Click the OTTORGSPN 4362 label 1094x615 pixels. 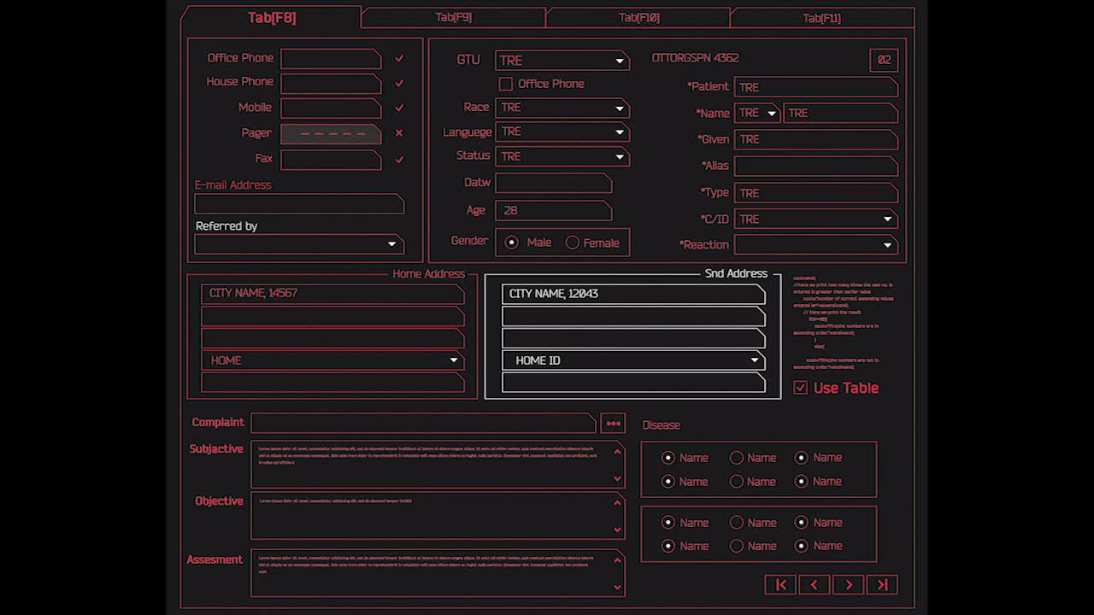tap(695, 58)
